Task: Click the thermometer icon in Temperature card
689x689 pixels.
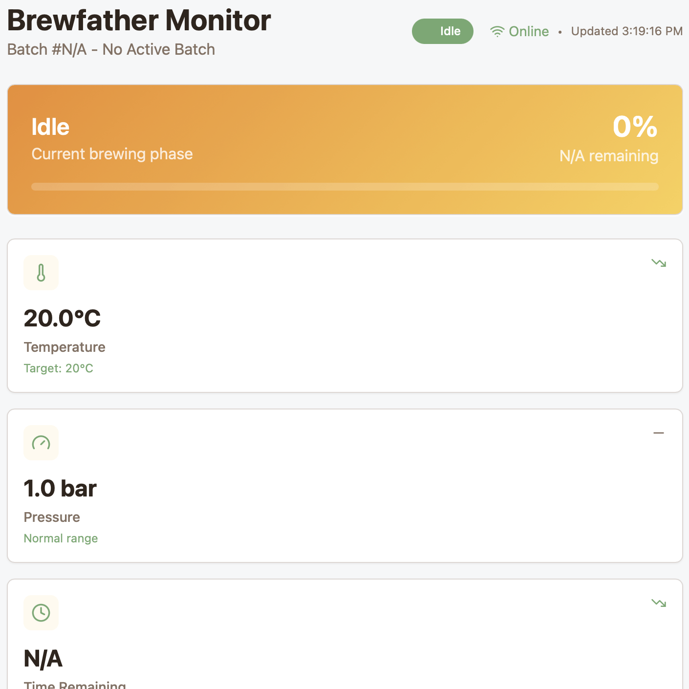Action: (x=41, y=273)
